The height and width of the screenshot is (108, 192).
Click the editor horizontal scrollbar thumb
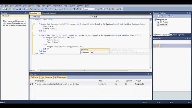click(x=84, y=70)
